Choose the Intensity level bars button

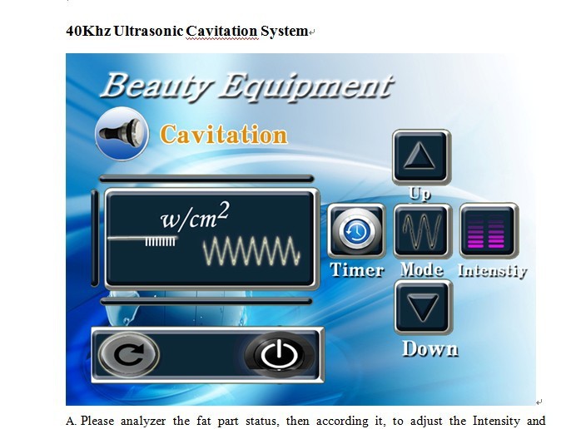[489, 230]
